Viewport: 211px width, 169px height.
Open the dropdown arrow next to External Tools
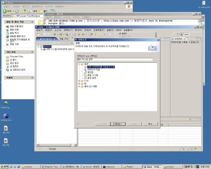70,35
